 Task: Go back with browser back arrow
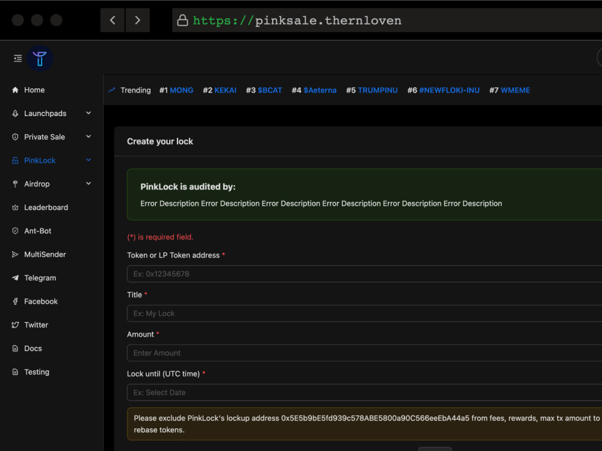coord(113,20)
